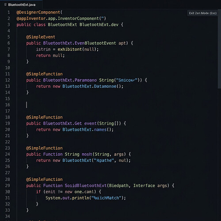This screenshot has width=221, height=221.
Task: Click 'BluetoothExt.Datamonne' on line 13
Action: click(89, 86)
